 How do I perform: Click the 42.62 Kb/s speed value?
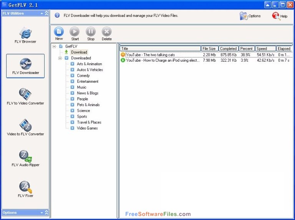coord(266,61)
